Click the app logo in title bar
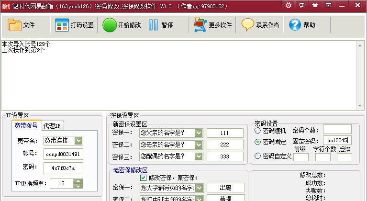367x201 pixels. (6, 6)
